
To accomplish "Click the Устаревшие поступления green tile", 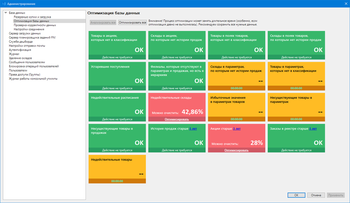I will point(117,74).
